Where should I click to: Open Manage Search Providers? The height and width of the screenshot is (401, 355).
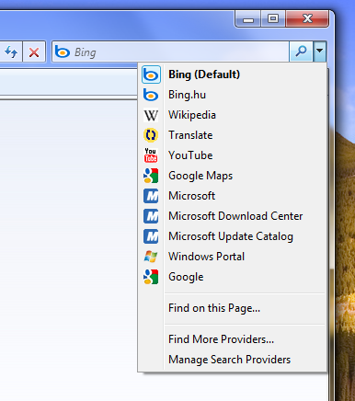[x=233, y=360]
